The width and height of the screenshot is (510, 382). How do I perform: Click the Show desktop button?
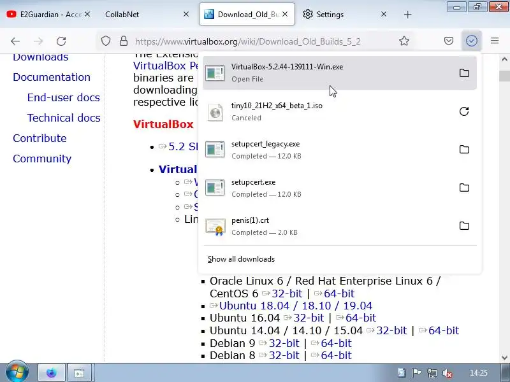click(x=506, y=373)
